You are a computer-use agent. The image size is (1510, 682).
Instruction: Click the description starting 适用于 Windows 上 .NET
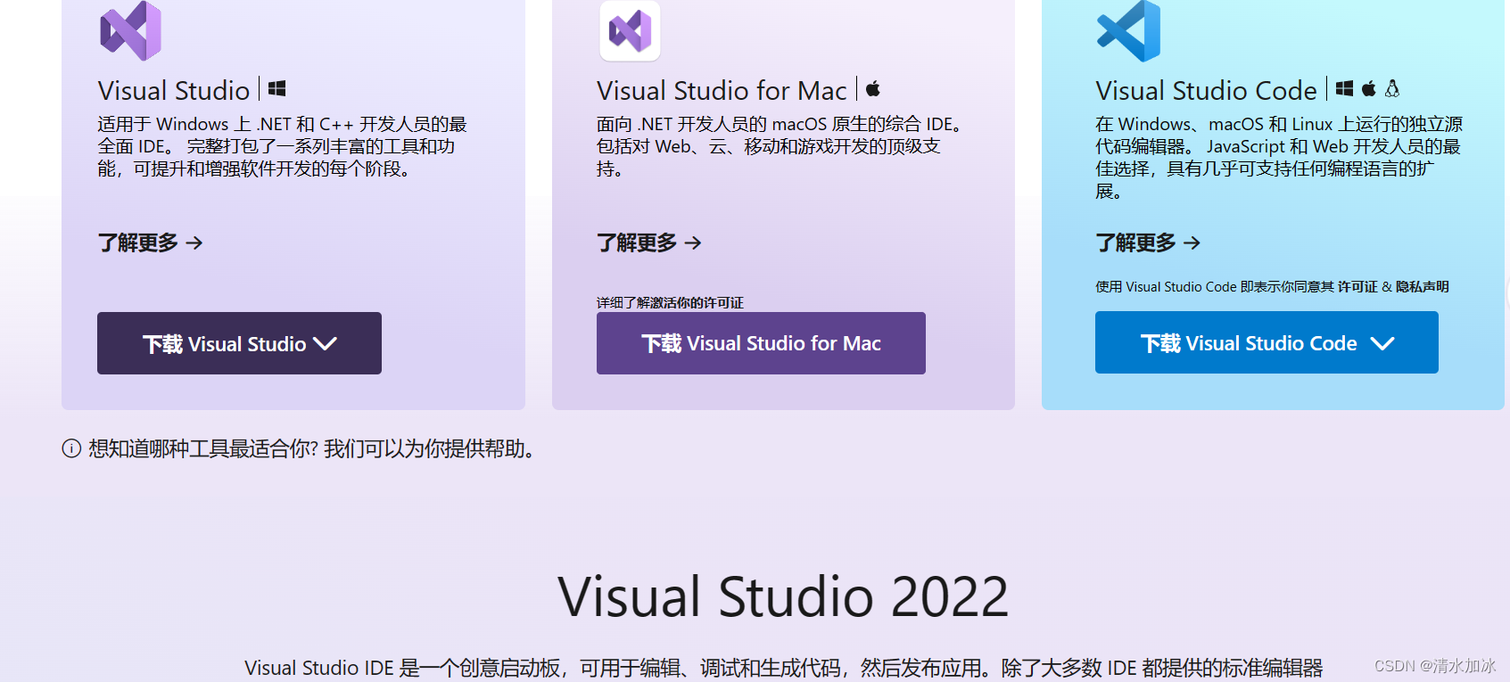point(282,146)
